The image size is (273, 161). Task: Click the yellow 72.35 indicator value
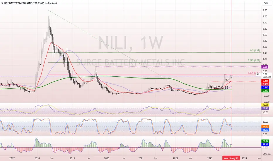[265, 105]
